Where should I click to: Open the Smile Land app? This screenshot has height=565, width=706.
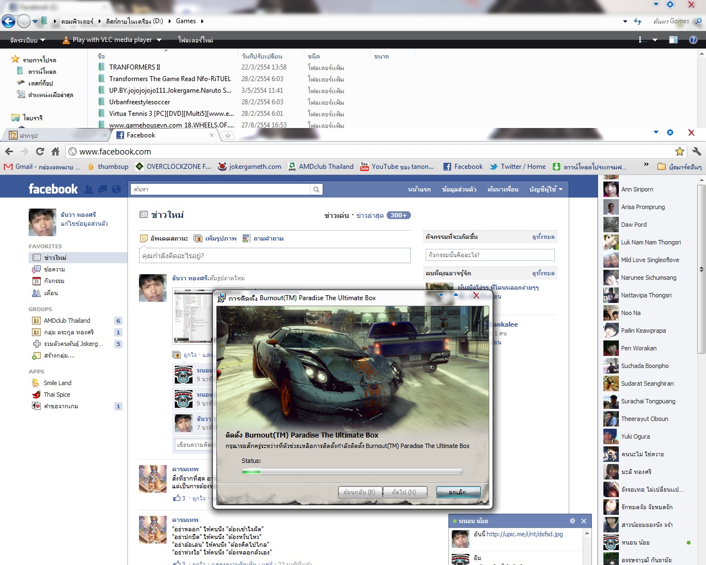coord(52,383)
